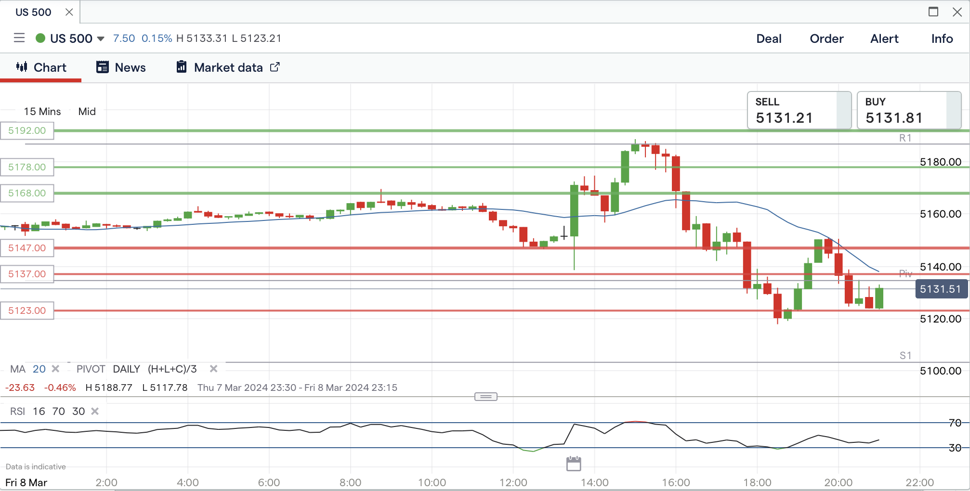Screen dimensions: 970x491
Task: Click the 5180.00 price axis label
Action: click(x=941, y=162)
